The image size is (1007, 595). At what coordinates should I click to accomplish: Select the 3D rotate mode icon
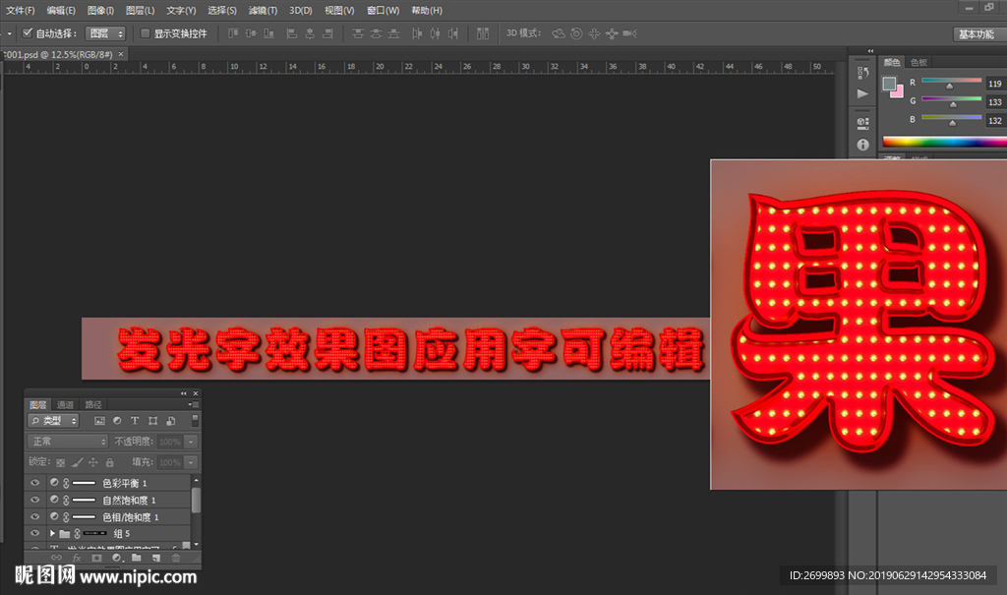coord(559,33)
